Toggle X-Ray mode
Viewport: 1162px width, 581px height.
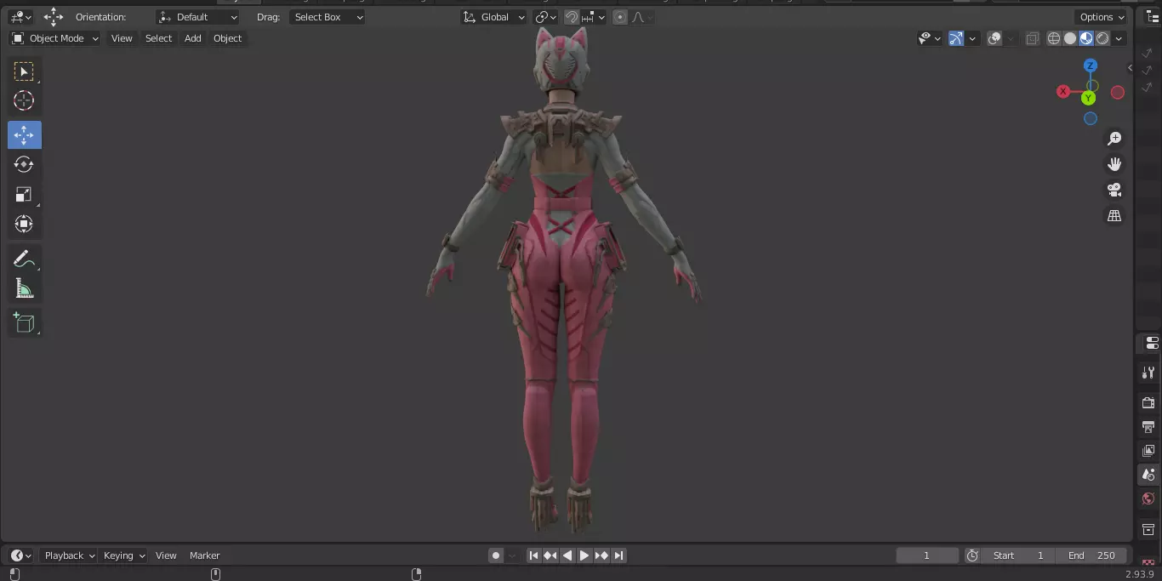1032,38
